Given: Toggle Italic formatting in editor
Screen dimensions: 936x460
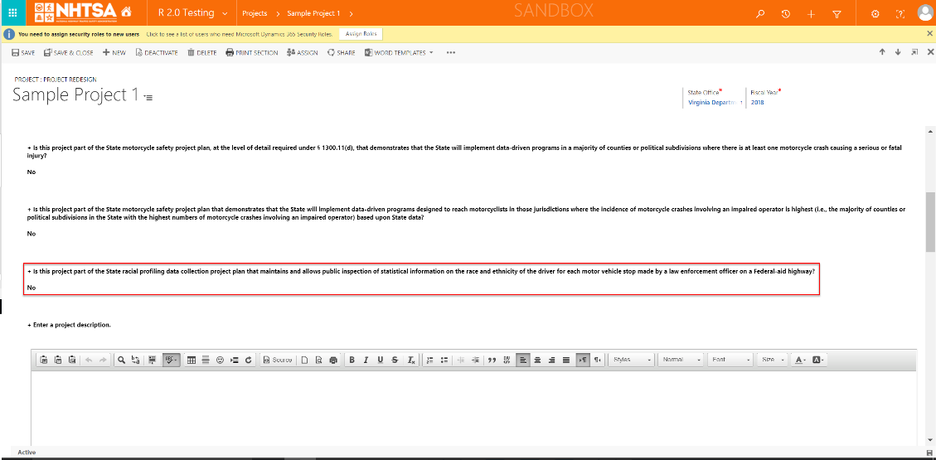Looking at the screenshot, I should point(366,360).
